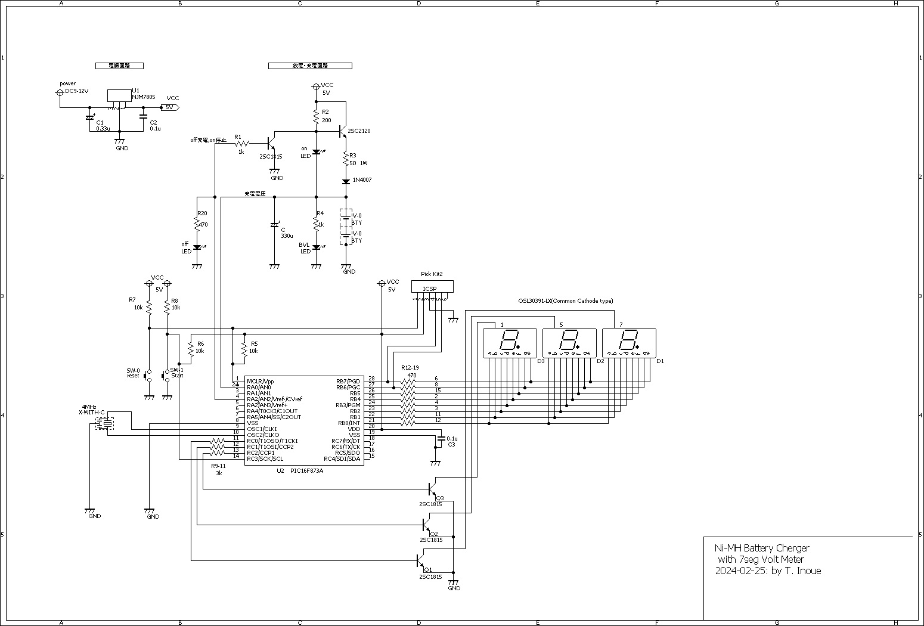
Task: Click the RA4/T0CKI/C1OUT pin label
Action: click(272, 411)
